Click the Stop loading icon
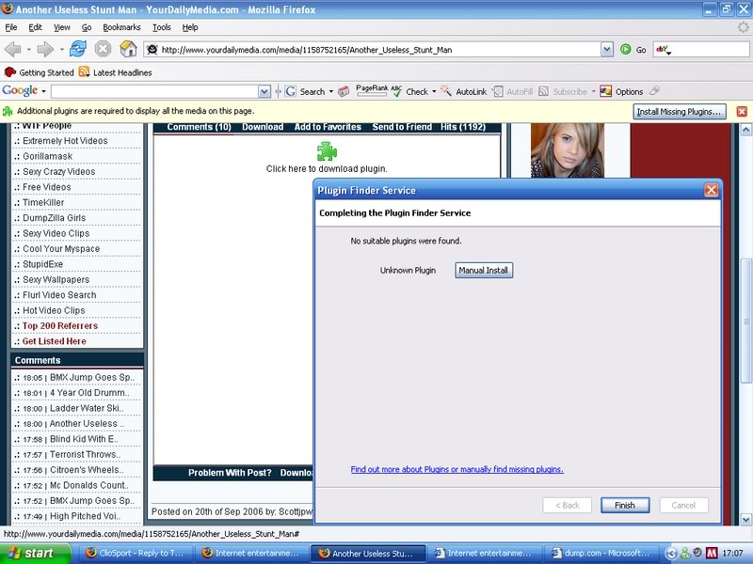This screenshot has height=564, width=753. point(103,49)
